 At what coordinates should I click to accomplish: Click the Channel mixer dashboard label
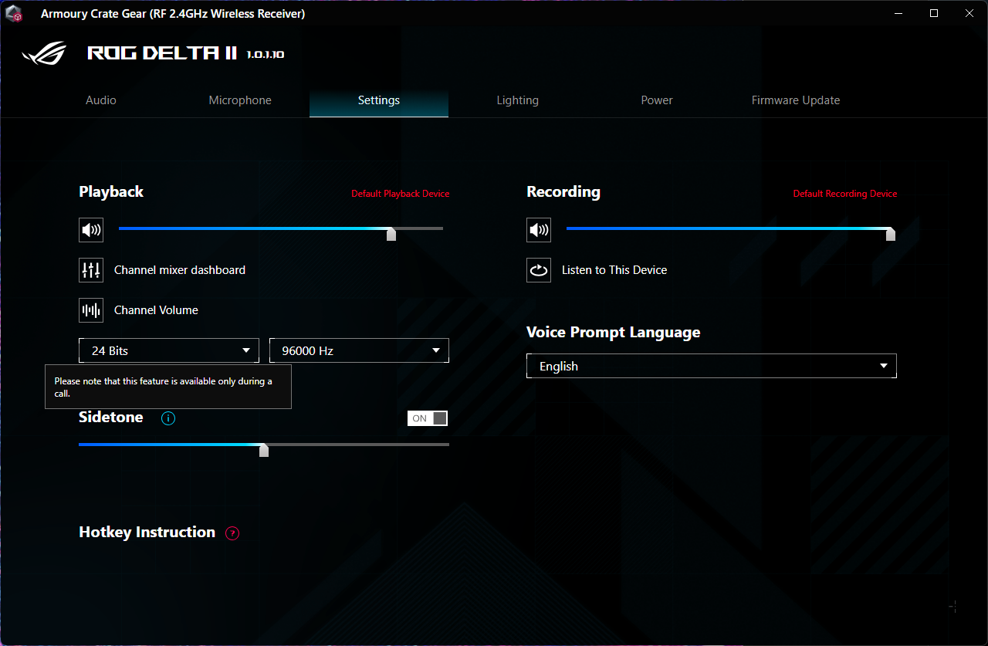180,270
